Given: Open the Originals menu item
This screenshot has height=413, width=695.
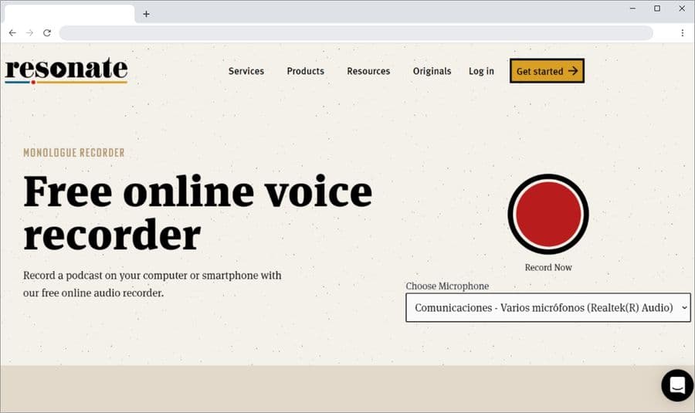Looking at the screenshot, I should (432, 71).
